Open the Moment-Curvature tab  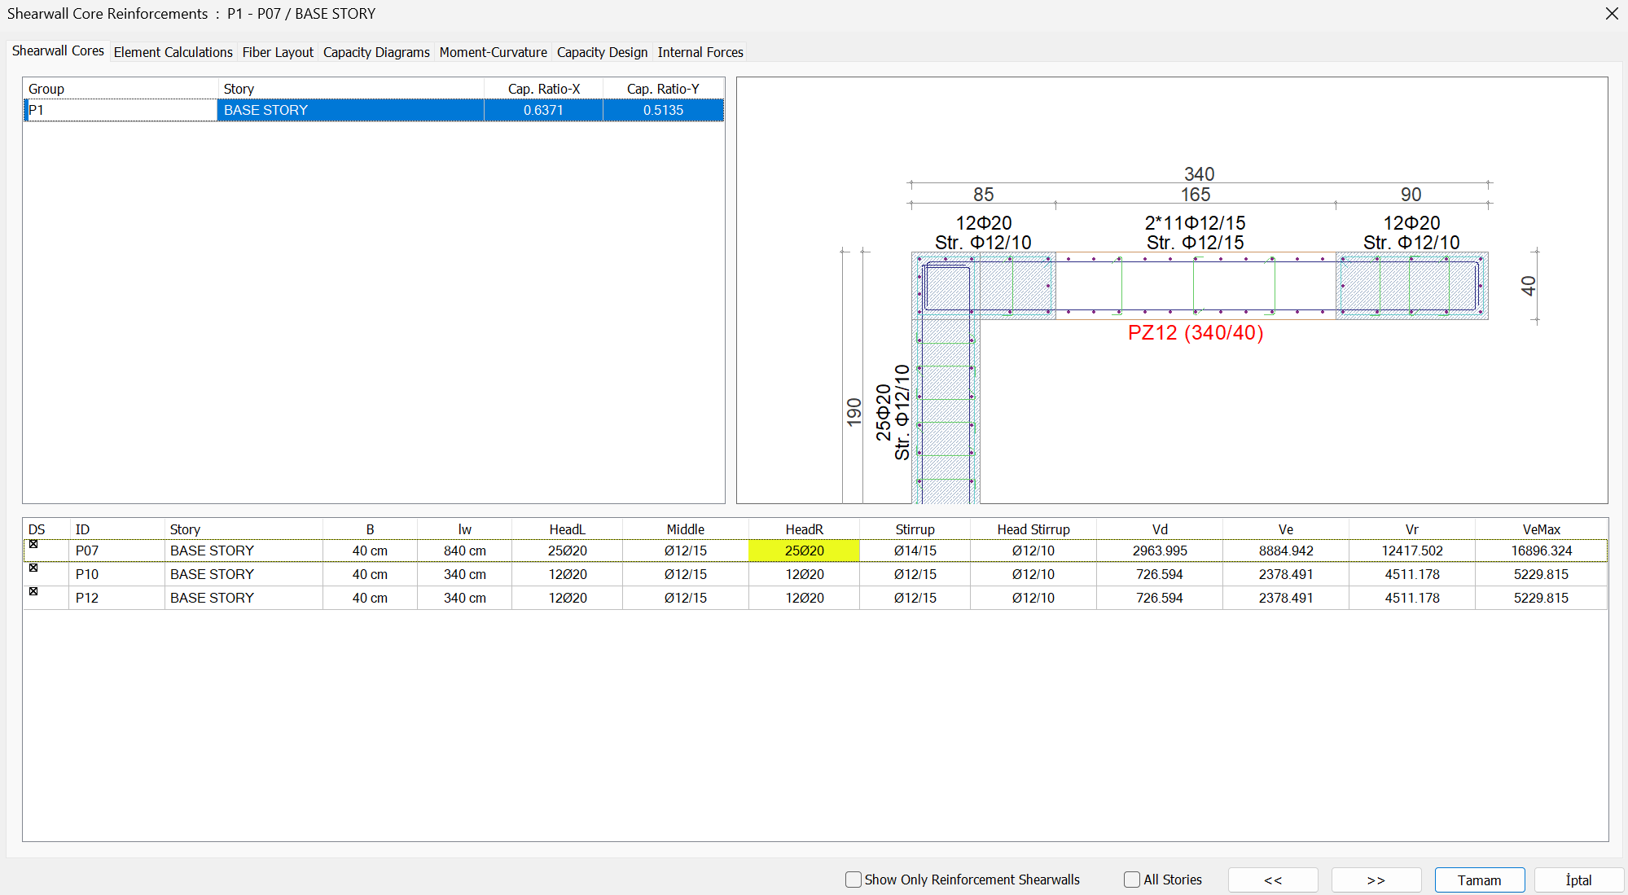pyautogui.click(x=493, y=51)
